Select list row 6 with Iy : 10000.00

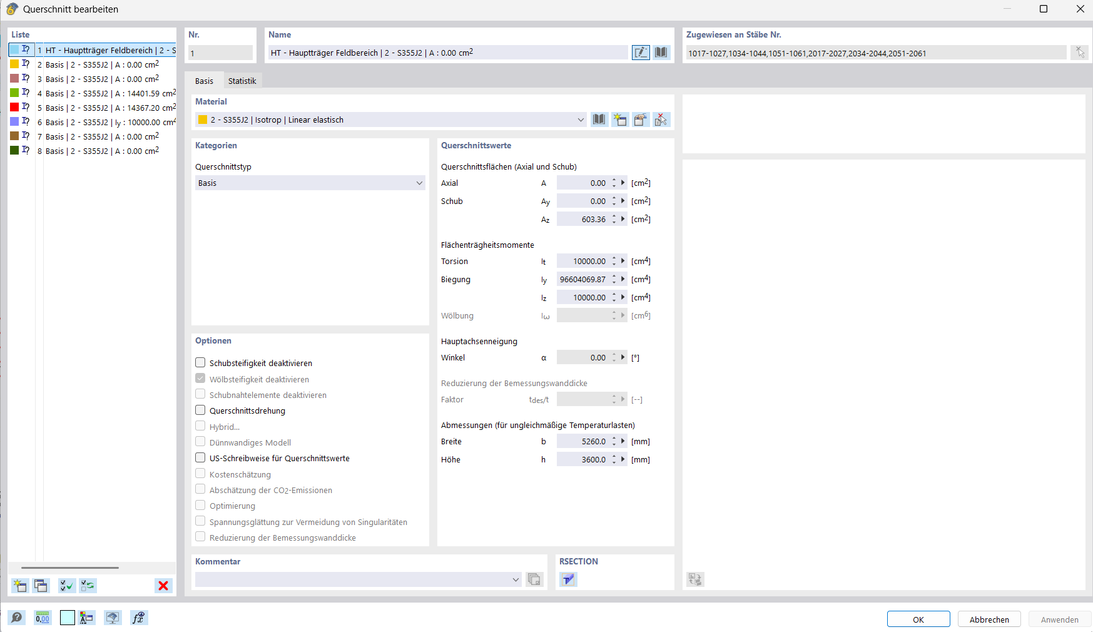pyautogui.click(x=93, y=122)
